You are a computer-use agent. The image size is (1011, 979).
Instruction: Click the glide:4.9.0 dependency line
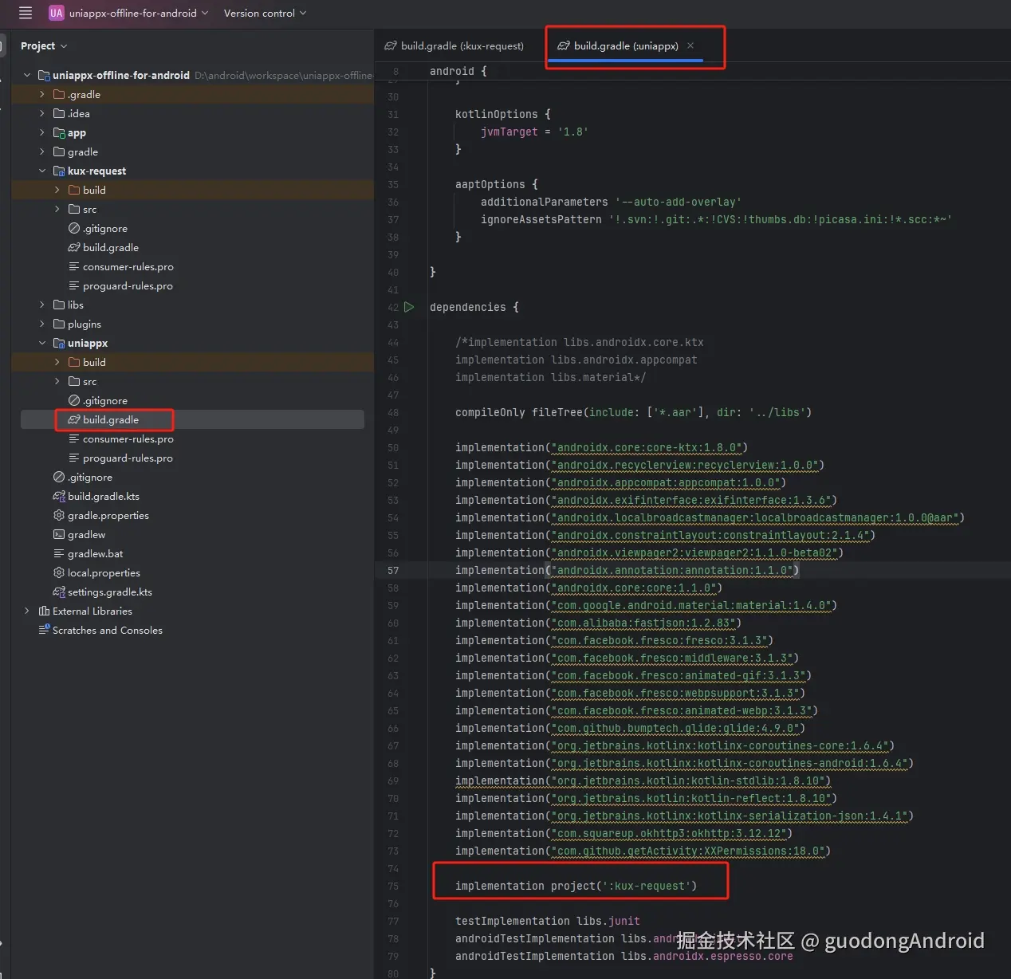(x=630, y=728)
